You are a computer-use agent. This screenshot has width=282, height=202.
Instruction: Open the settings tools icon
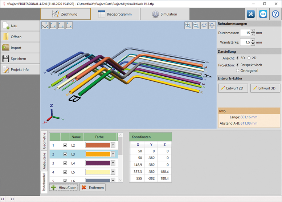tap(251, 14)
